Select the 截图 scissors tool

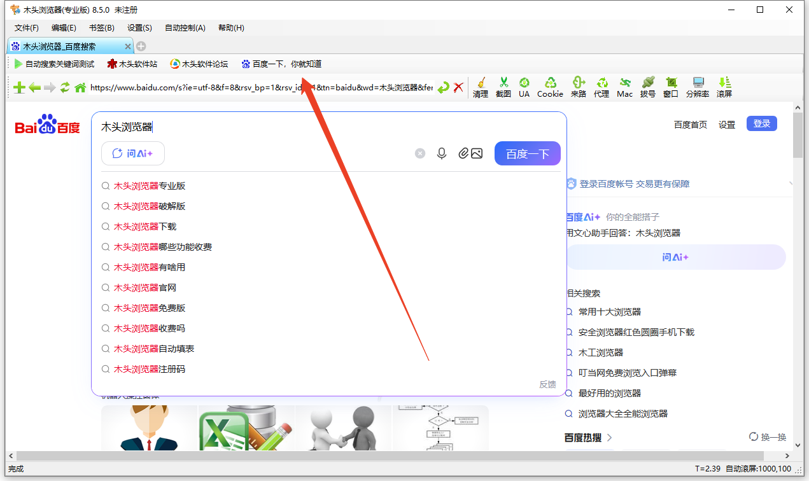coord(503,88)
